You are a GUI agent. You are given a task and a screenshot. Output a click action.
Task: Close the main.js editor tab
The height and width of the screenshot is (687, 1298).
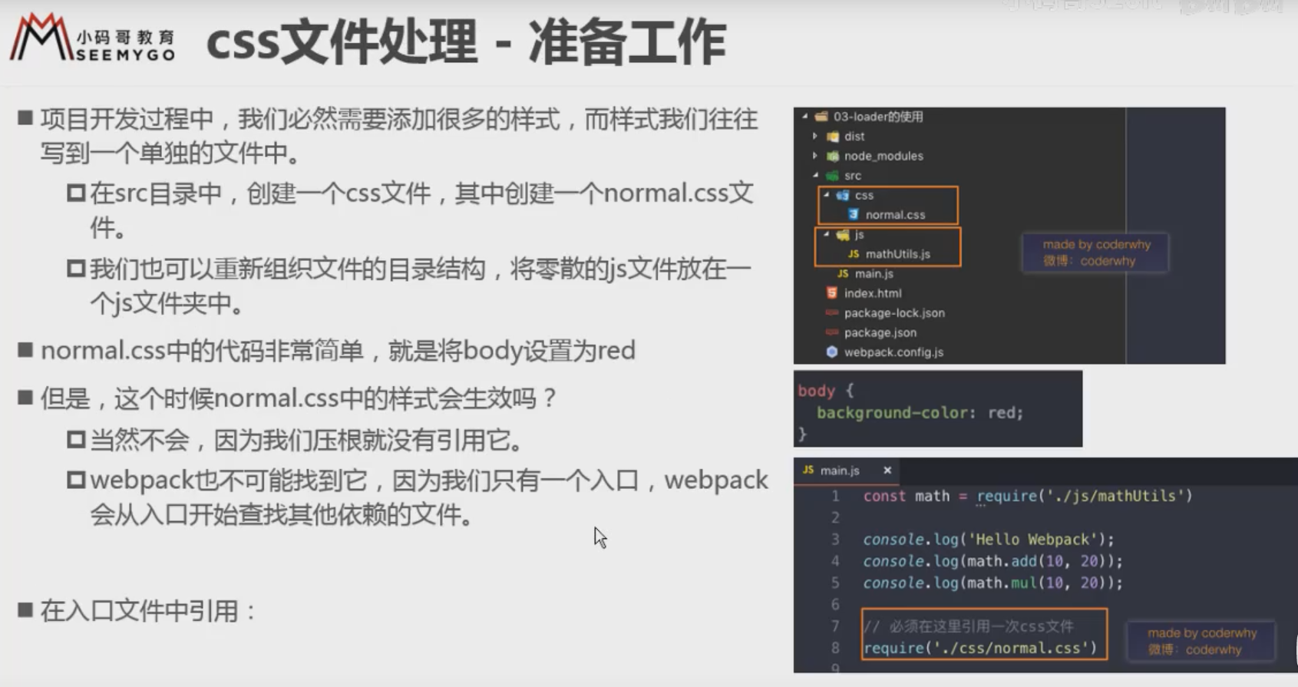click(887, 470)
